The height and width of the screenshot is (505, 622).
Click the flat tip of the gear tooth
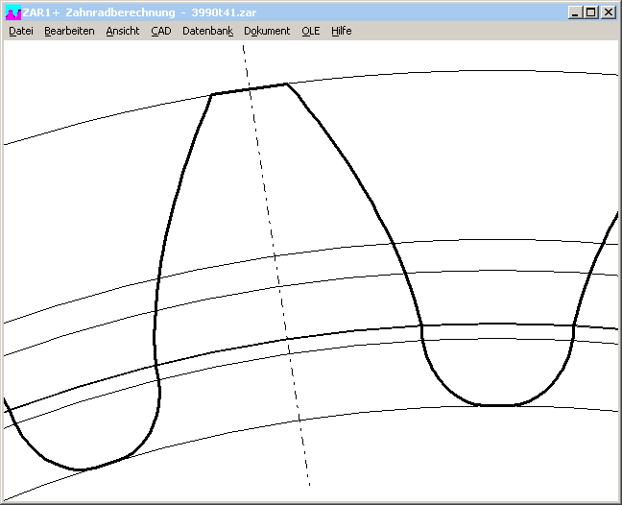point(249,89)
